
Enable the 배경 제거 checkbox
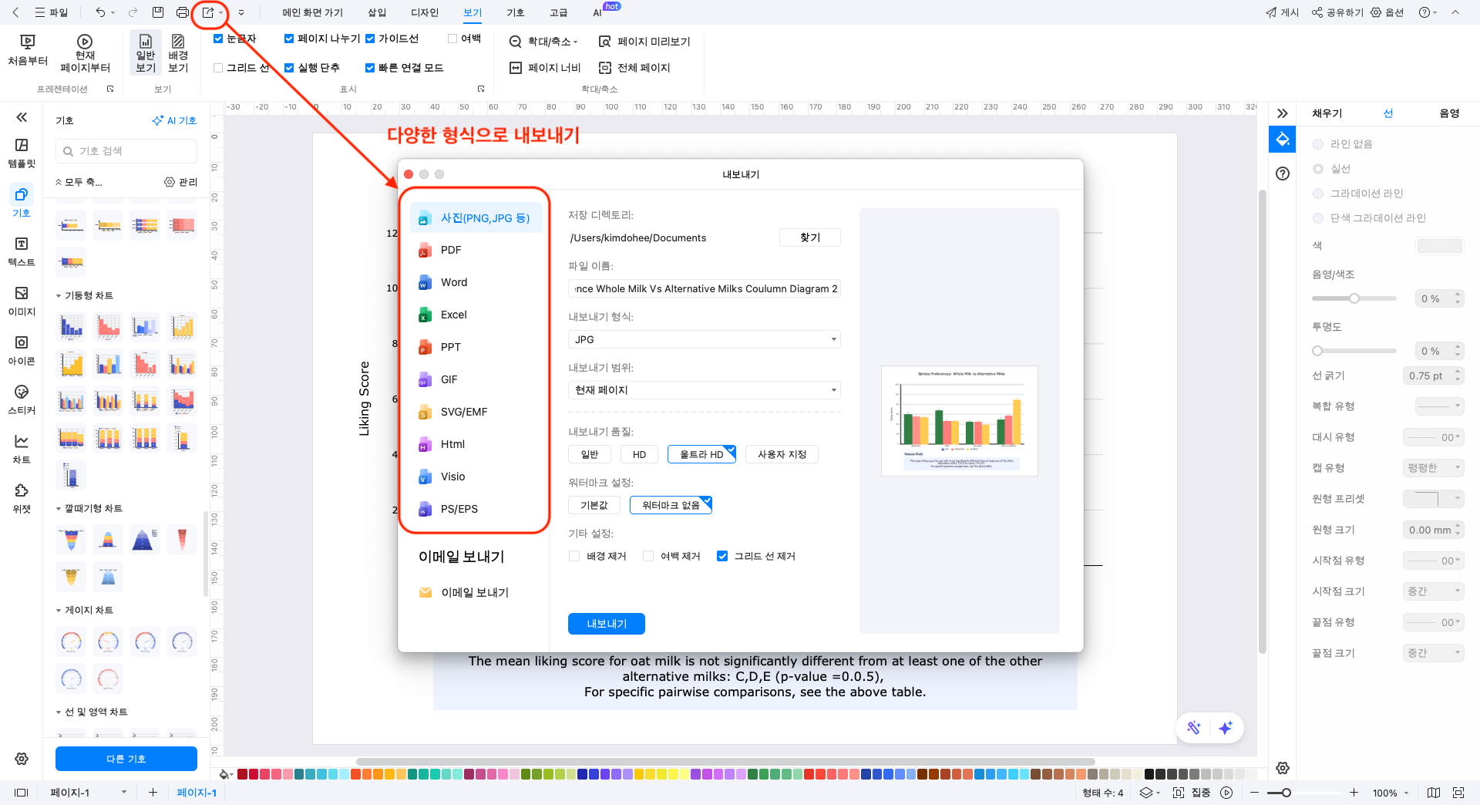[574, 556]
